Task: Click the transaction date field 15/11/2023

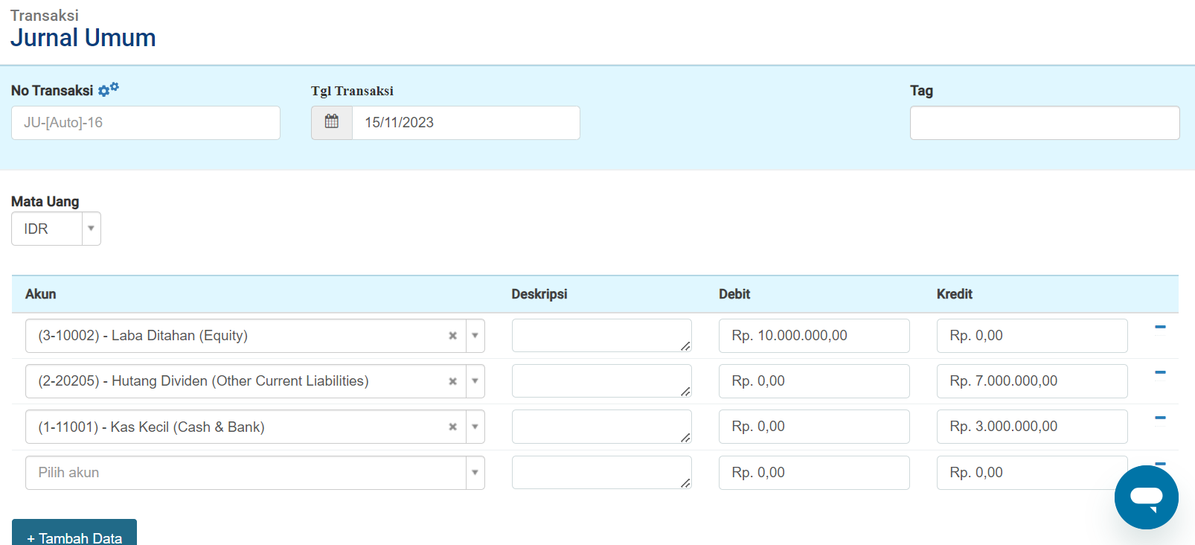Action: [465, 123]
